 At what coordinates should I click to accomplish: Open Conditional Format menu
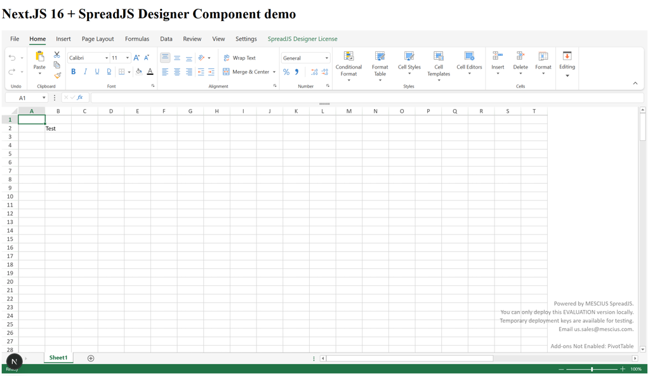coord(348,66)
